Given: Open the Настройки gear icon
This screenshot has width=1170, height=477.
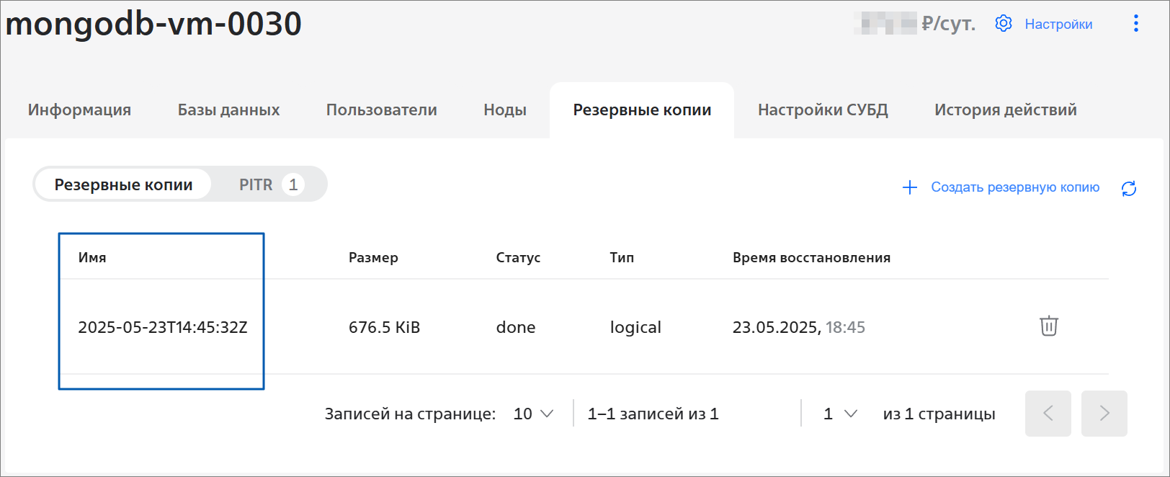Looking at the screenshot, I should [x=1004, y=24].
